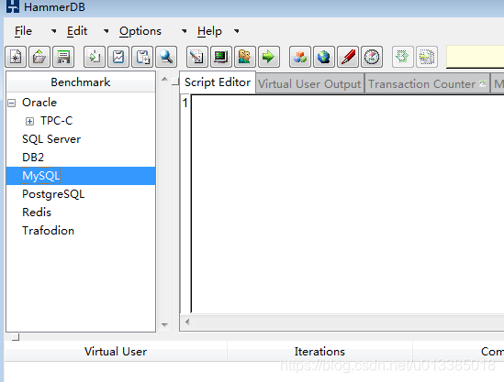
Task: Click the magnifying glass search icon
Action: tap(166, 57)
